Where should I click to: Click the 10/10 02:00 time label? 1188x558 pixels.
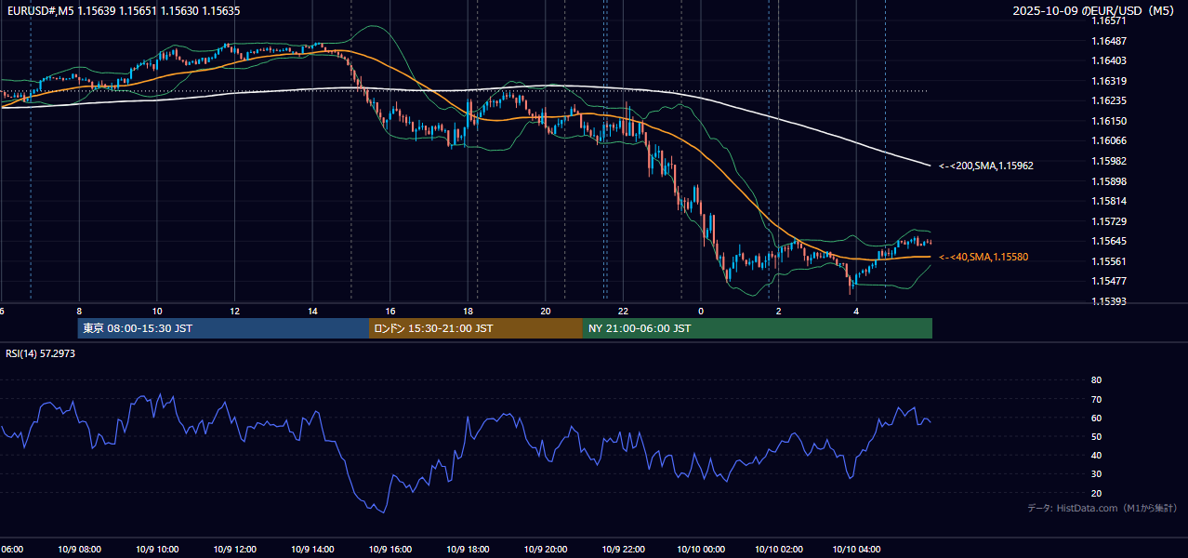tap(779, 550)
